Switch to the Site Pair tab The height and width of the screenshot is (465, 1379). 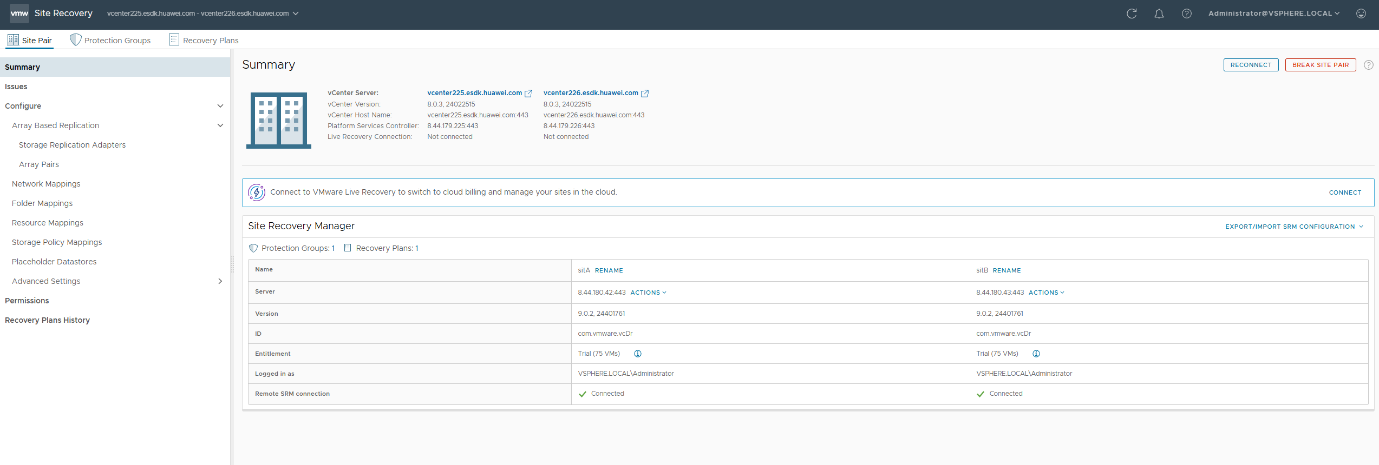pos(30,40)
